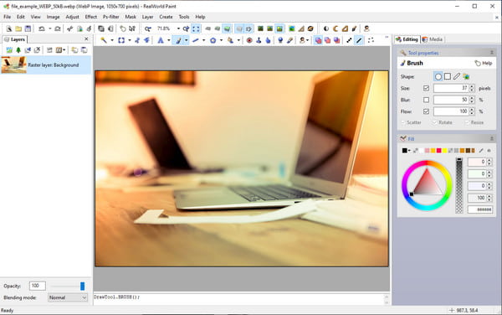Select the Flood fill bucket tool
The height and width of the screenshot is (315, 502).
pyautogui.click(x=230, y=40)
